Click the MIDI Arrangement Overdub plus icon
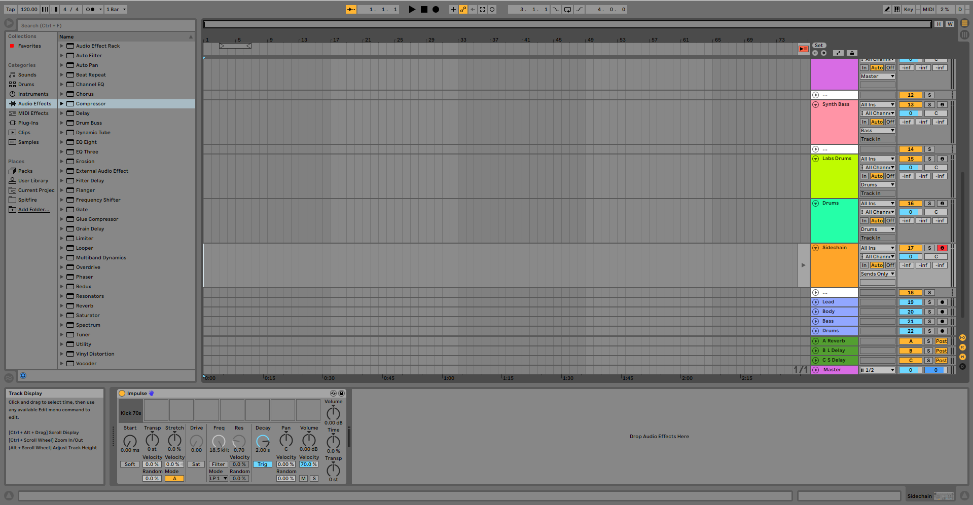The height and width of the screenshot is (505, 973). pos(453,9)
